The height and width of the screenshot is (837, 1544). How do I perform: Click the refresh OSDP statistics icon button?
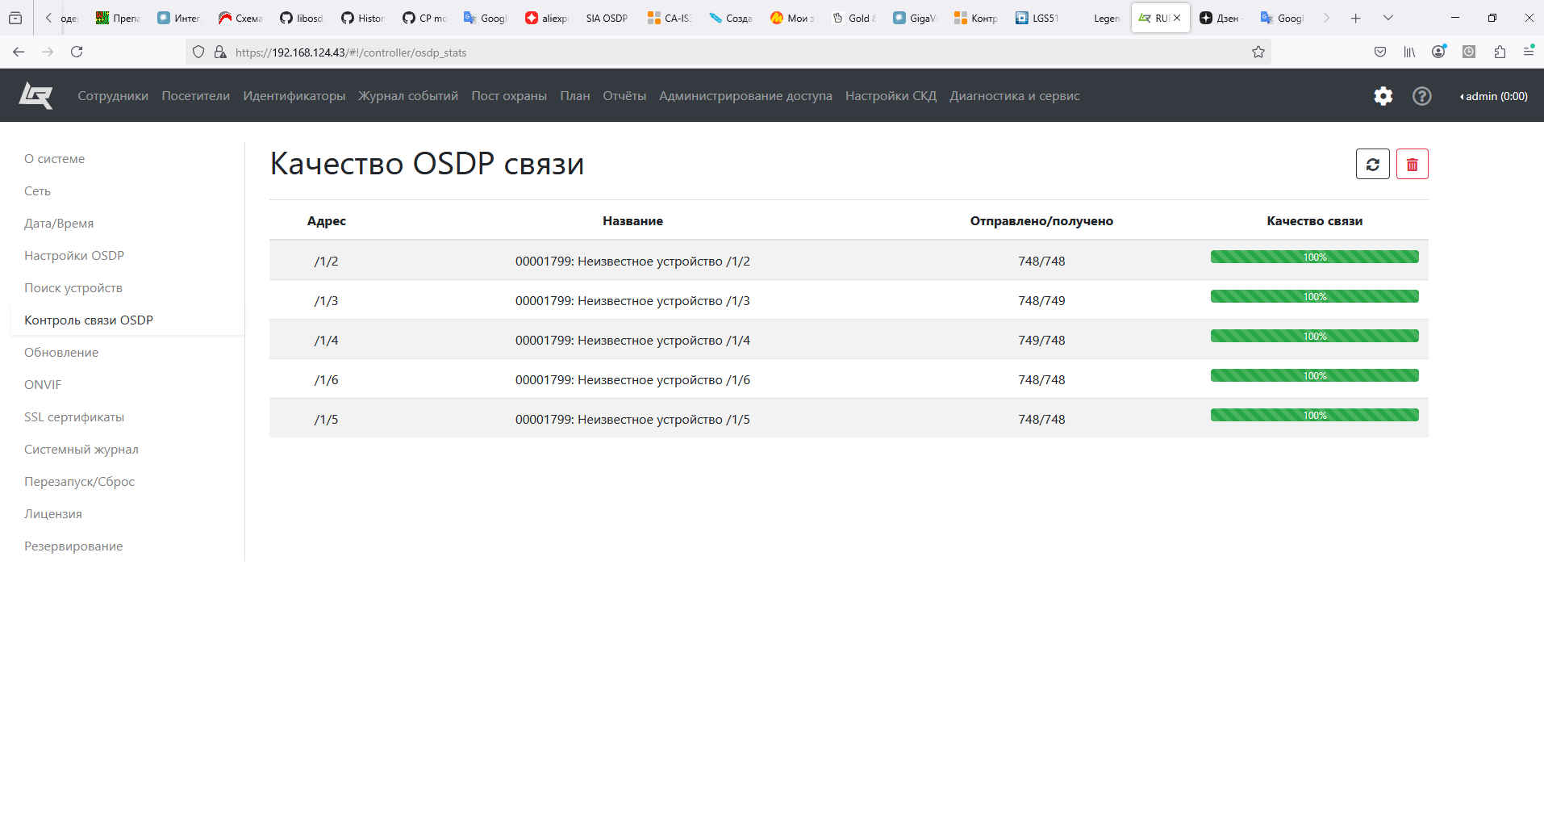[x=1372, y=165]
